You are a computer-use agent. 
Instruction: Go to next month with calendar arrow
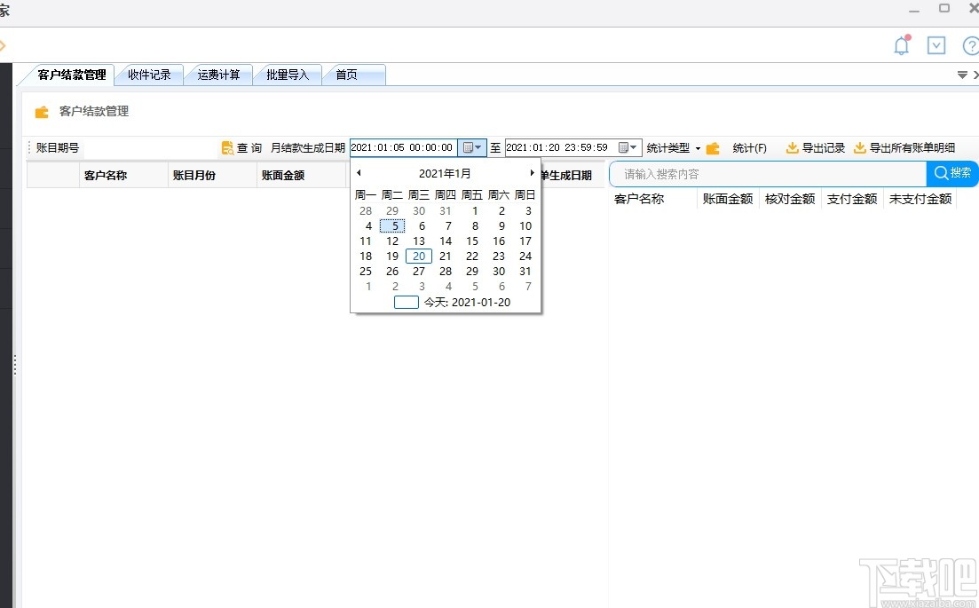(532, 172)
